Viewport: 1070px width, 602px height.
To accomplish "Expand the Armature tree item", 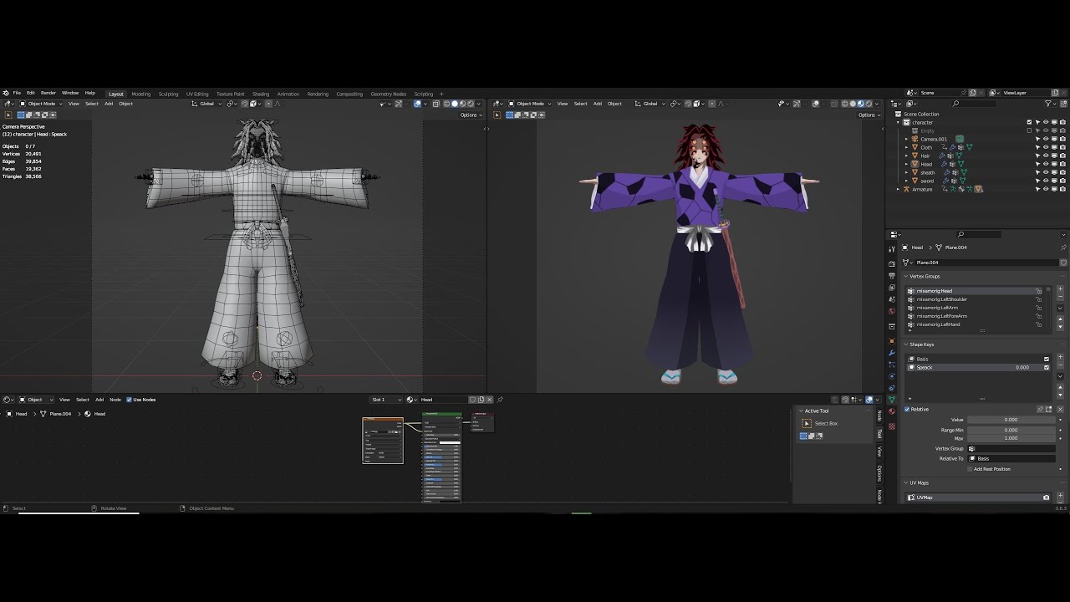I will (x=898, y=189).
